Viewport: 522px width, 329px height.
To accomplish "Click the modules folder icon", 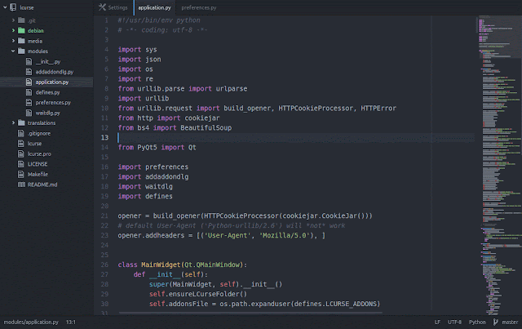I will click(x=21, y=51).
